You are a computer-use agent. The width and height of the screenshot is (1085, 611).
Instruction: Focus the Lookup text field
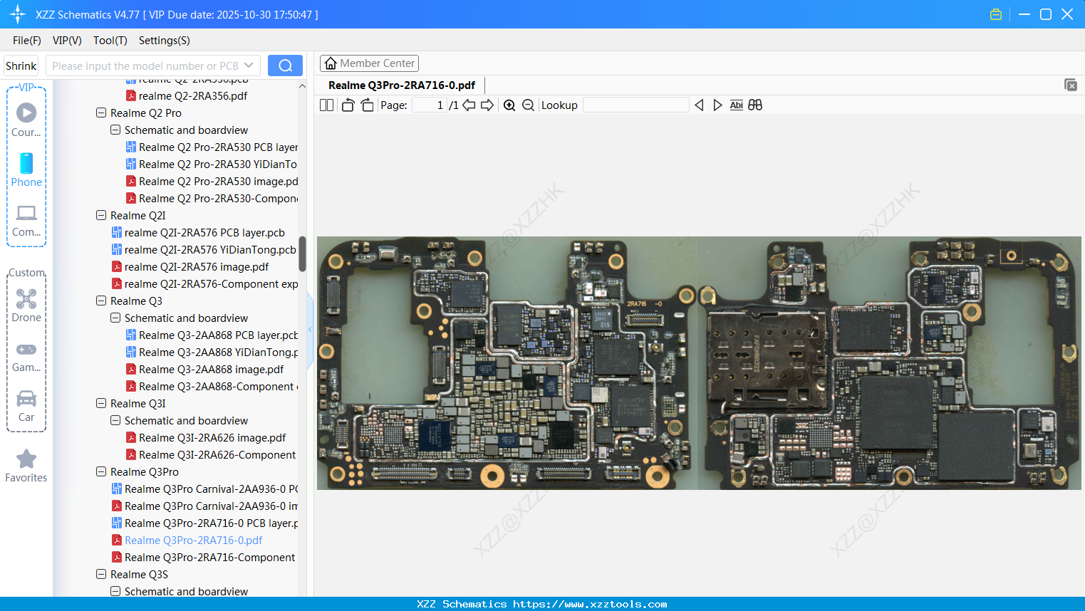coord(636,105)
